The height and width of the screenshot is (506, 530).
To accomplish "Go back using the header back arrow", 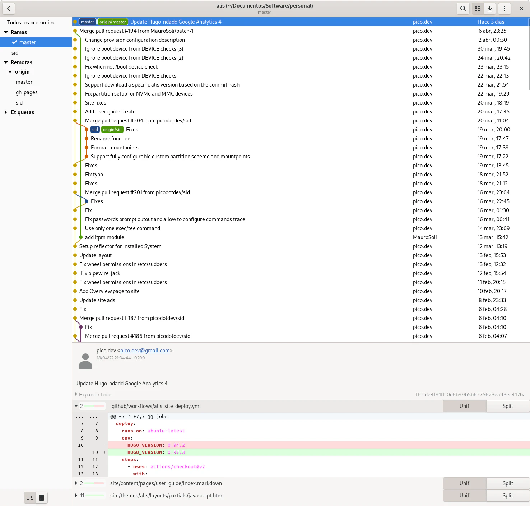I will 9,9.
